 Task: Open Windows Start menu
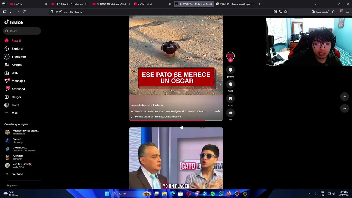tap(107, 194)
